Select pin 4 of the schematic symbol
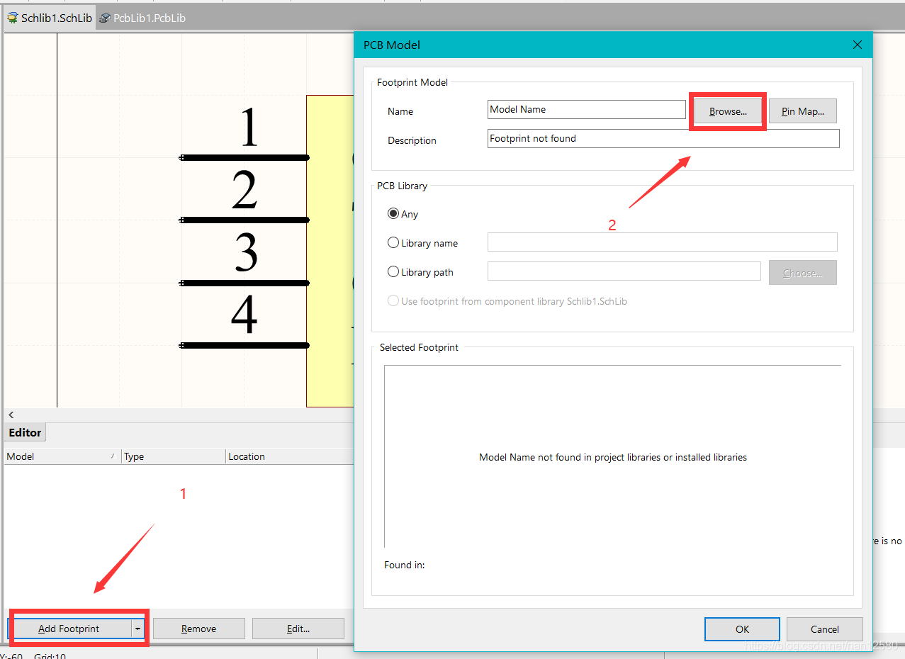 pos(244,345)
